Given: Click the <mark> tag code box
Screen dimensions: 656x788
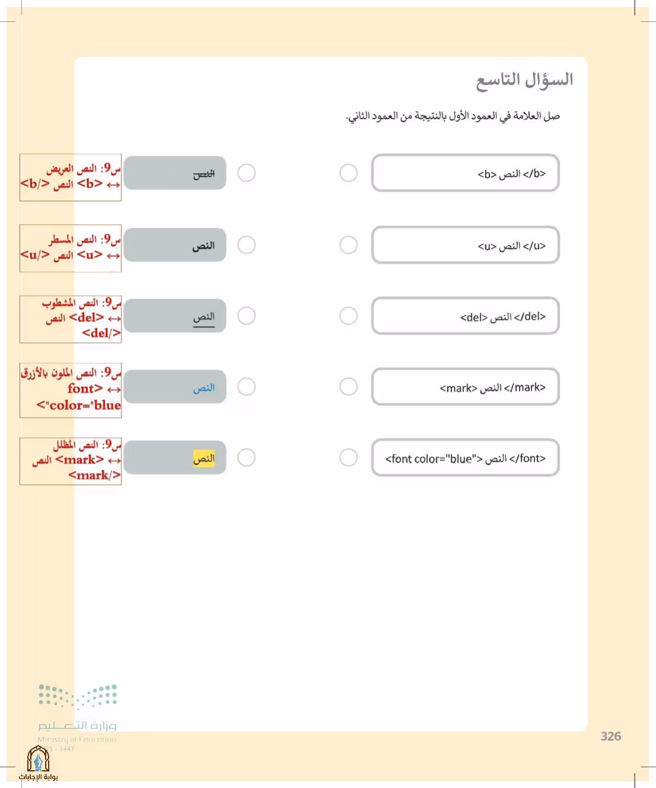Looking at the screenshot, I should click(x=465, y=387).
